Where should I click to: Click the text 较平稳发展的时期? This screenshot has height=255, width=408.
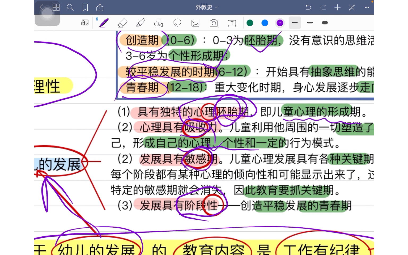point(170,72)
